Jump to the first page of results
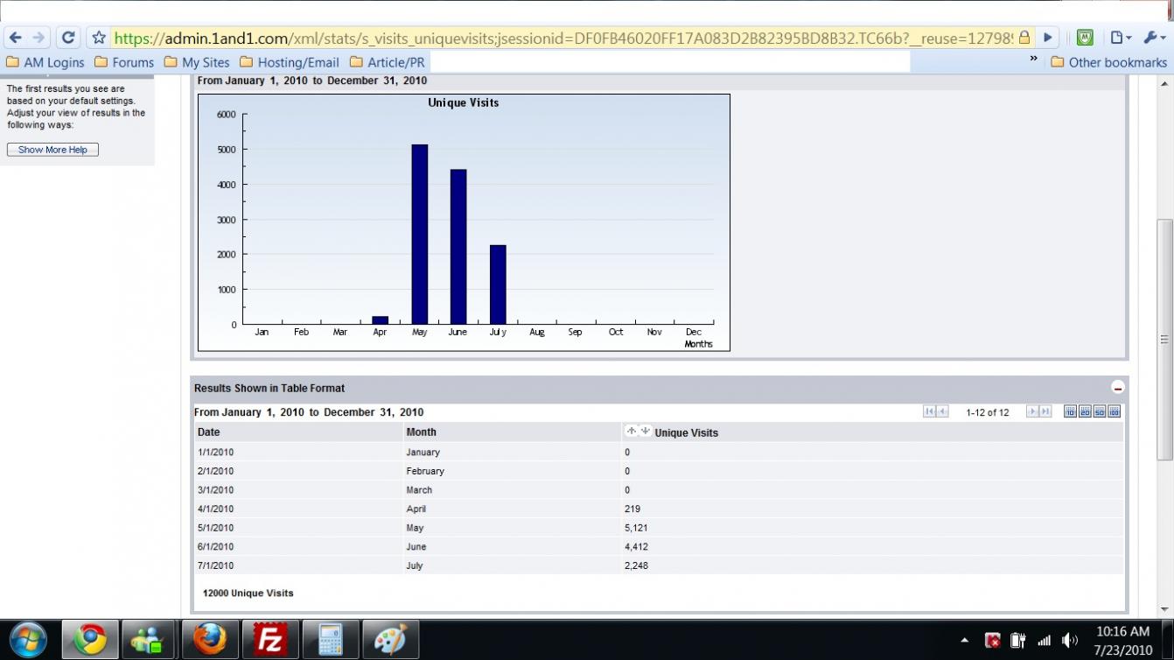1174x660 pixels. click(x=929, y=411)
